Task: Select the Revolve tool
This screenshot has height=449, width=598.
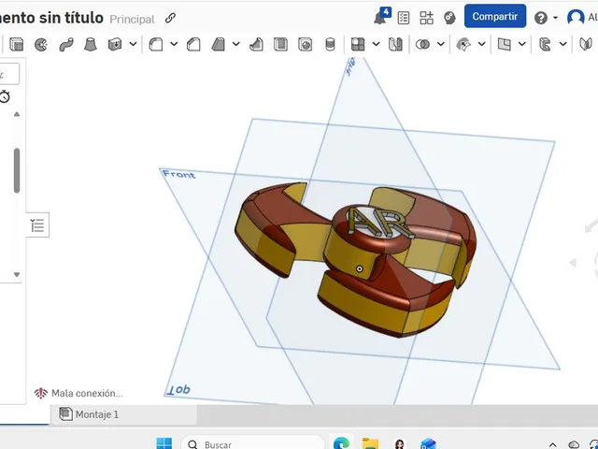Action: (41, 45)
